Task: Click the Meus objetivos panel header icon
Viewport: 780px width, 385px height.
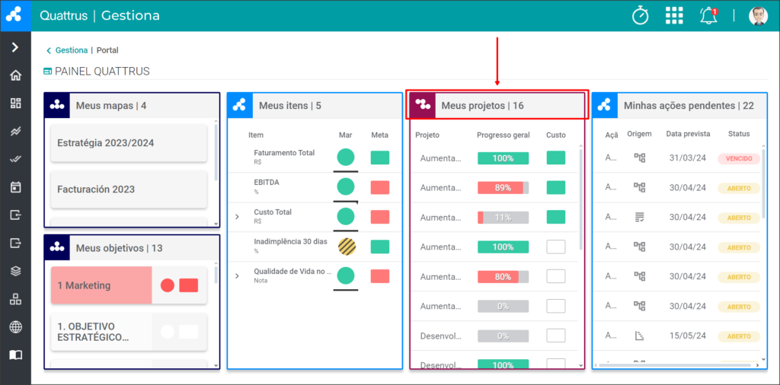Action: 57,247
